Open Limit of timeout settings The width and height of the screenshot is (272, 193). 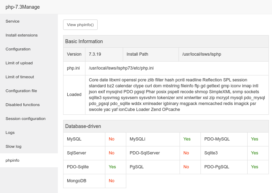(x=20, y=77)
